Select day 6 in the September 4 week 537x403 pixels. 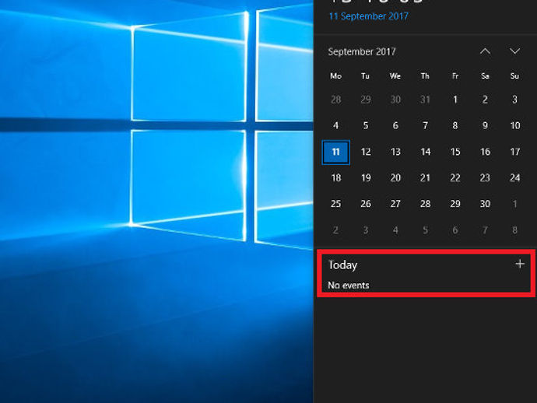click(395, 126)
